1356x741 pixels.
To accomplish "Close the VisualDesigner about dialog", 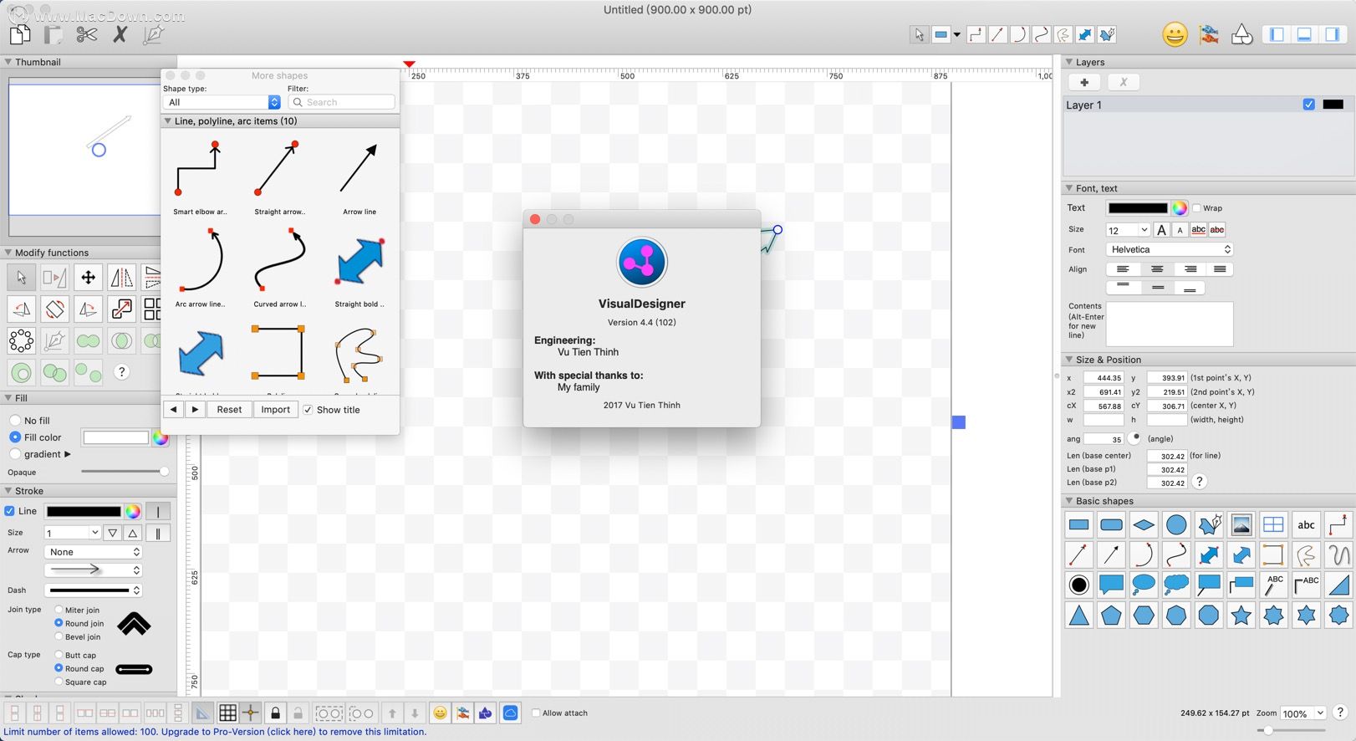I will coord(535,219).
